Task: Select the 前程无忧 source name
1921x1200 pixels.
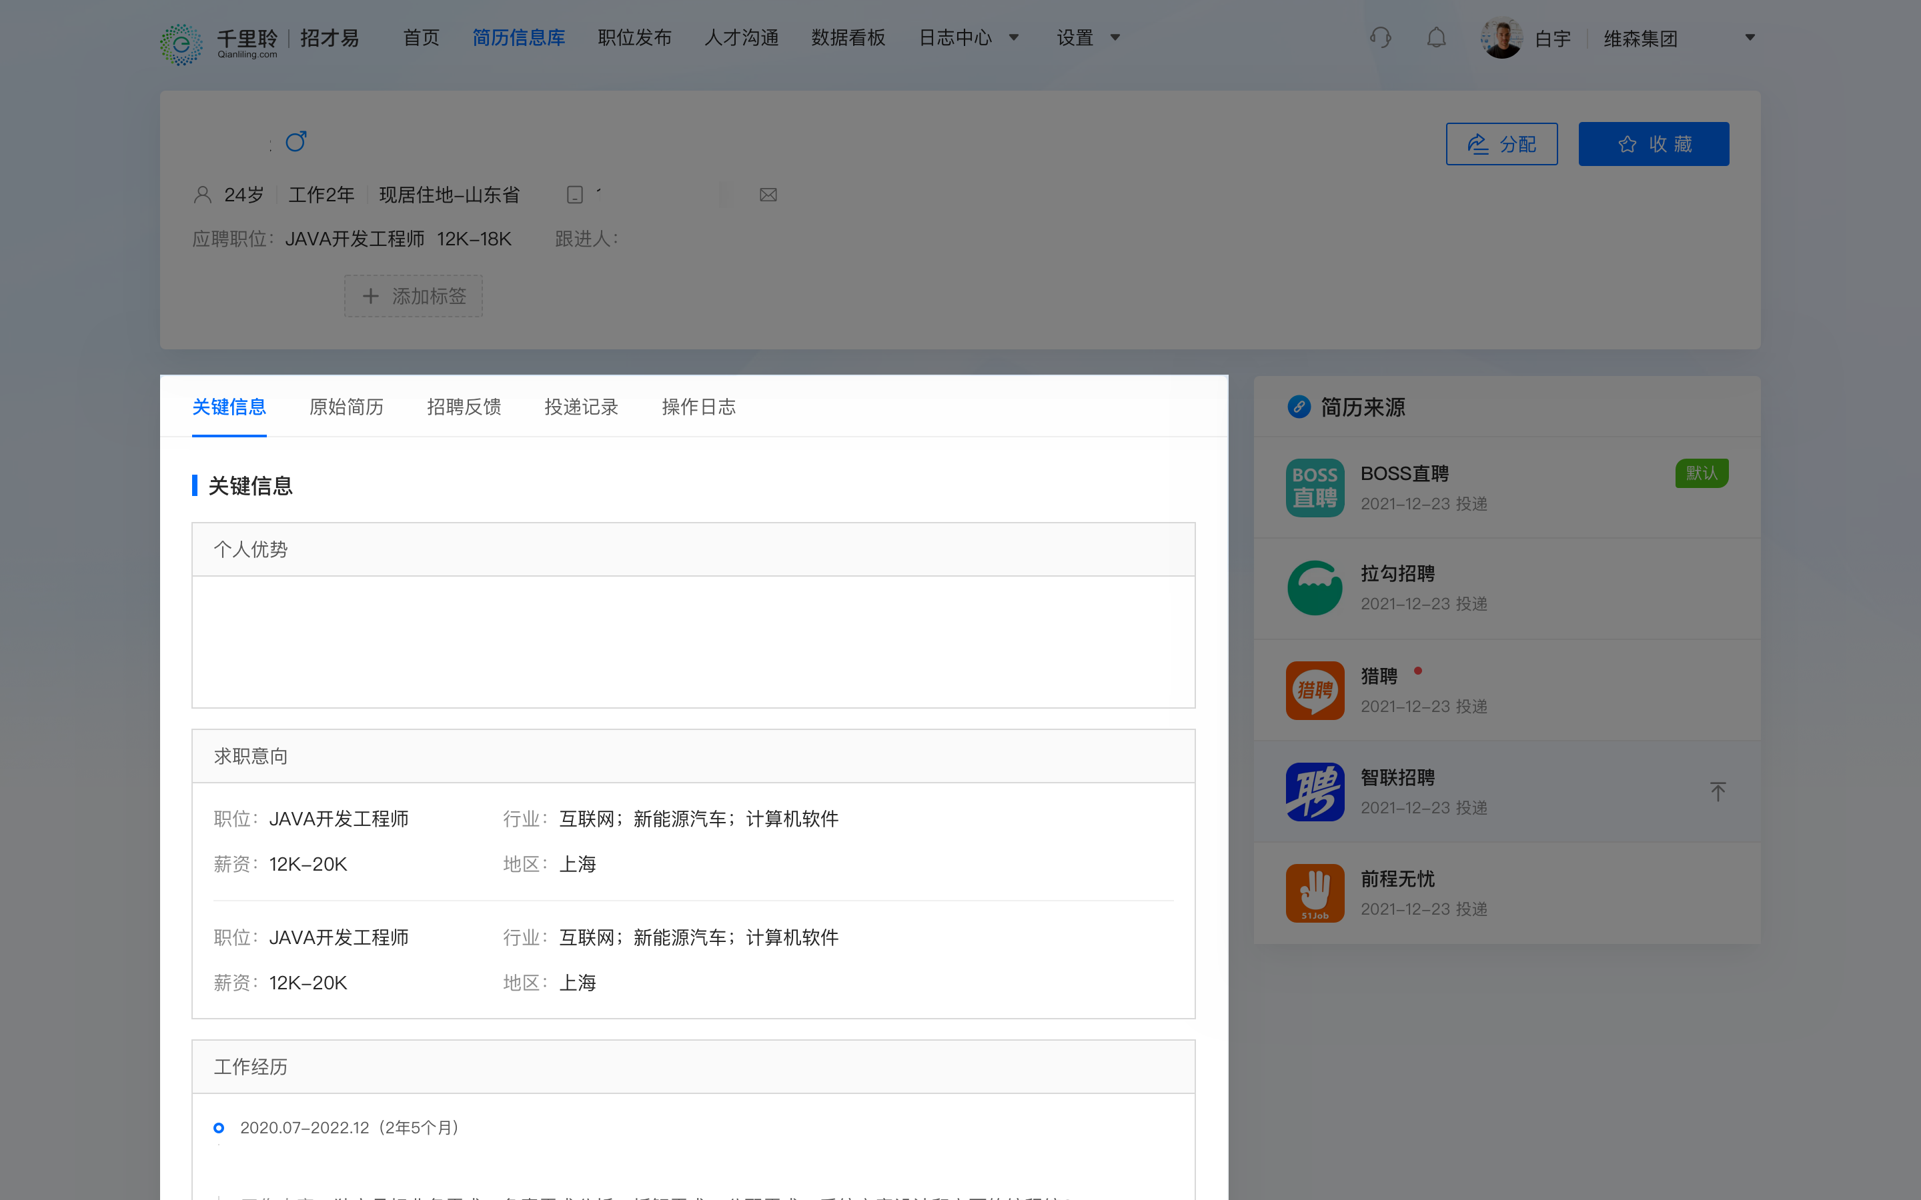Action: click(x=1397, y=879)
